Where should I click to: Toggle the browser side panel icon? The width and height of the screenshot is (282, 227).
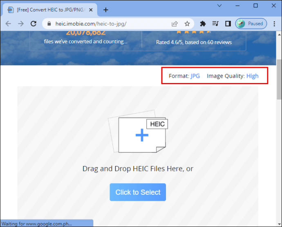pyautogui.click(x=228, y=24)
